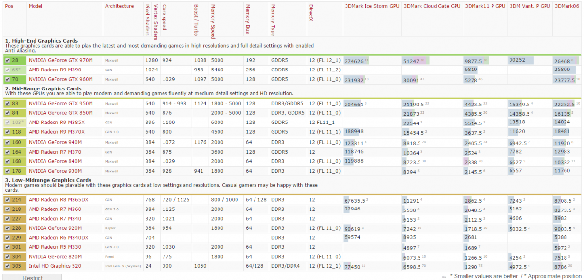Screen dimensions: 584x280
Task: Click 3DM Vantage score 30252 bar
Action: coord(521,60)
